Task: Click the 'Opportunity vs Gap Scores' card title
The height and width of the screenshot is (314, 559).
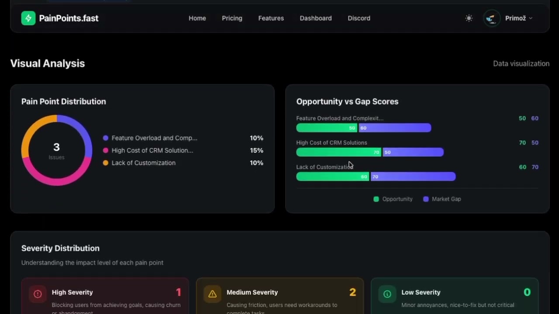Action: tap(348, 102)
